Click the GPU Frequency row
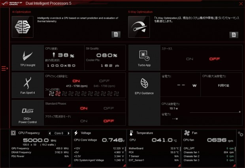The height and width of the screenshot is (168, 245). (40, 148)
